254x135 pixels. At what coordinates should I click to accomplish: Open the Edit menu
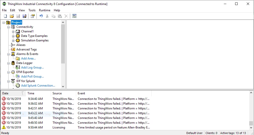tap(13, 10)
